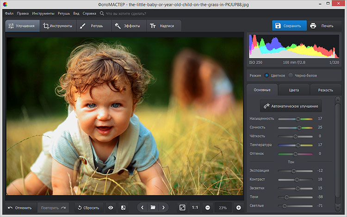This screenshot has width=347, height=217.
Task: Click the search field Что вы хотите сделать
Action: [125, 13]
